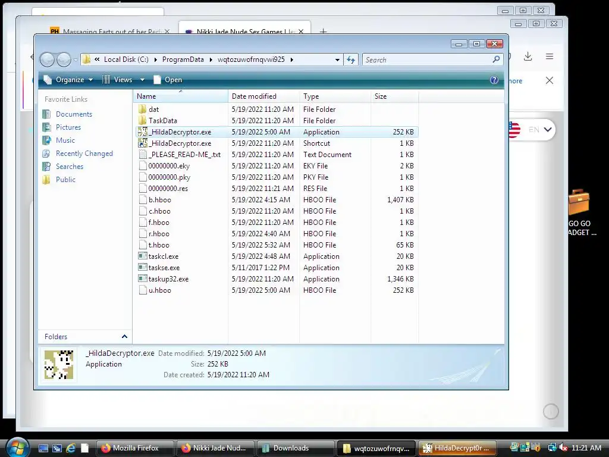Click the search magnifier icon

coord(496,60)
